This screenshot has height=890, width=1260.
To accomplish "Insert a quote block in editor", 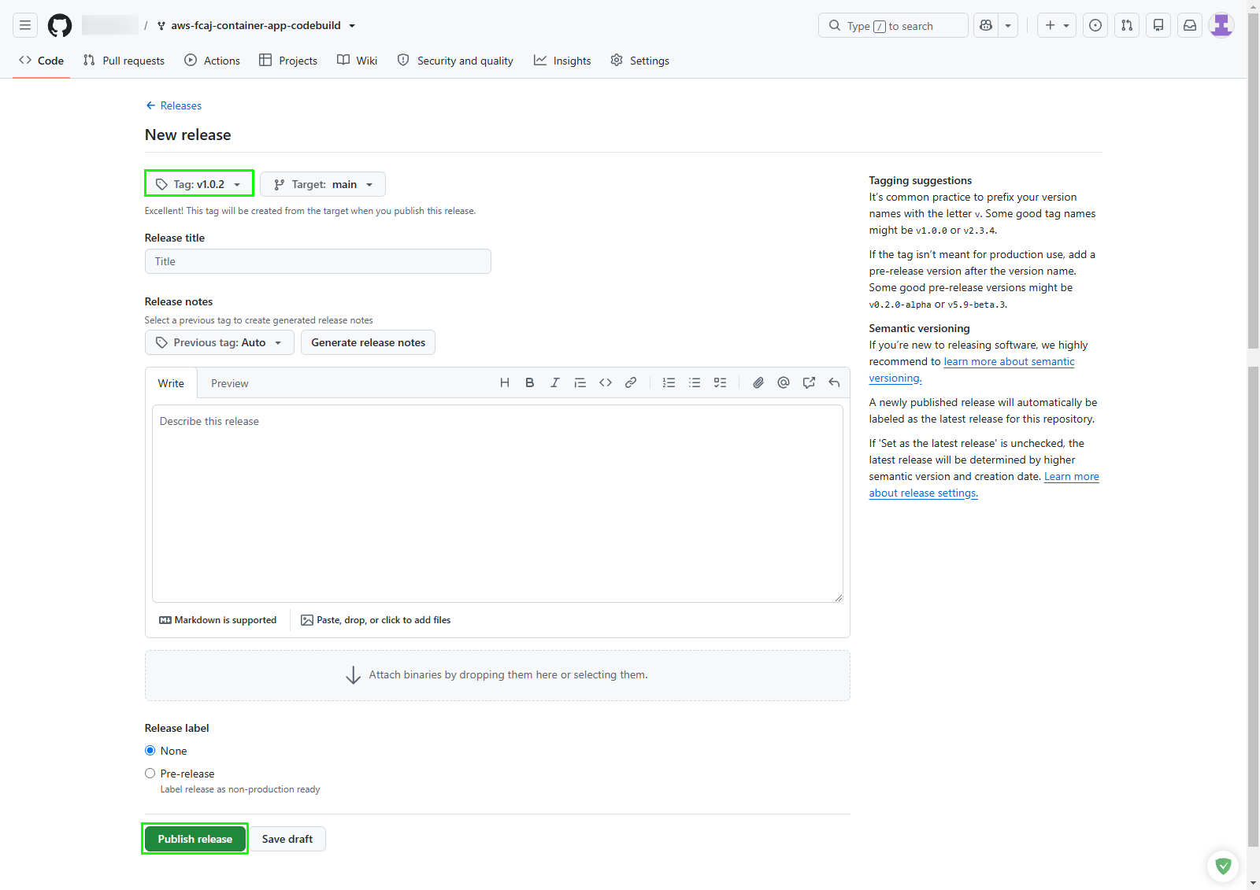I will click(580, 382).
